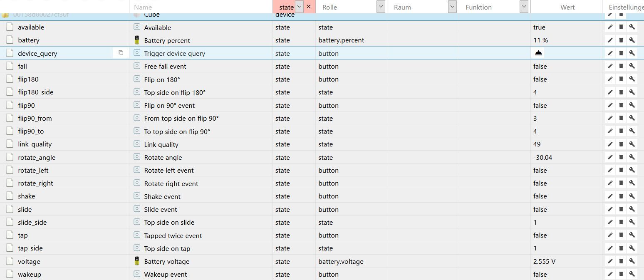Viewport: 644px width, 280px height.
Task: Edit the slide_side object
Action: [610, 222]
